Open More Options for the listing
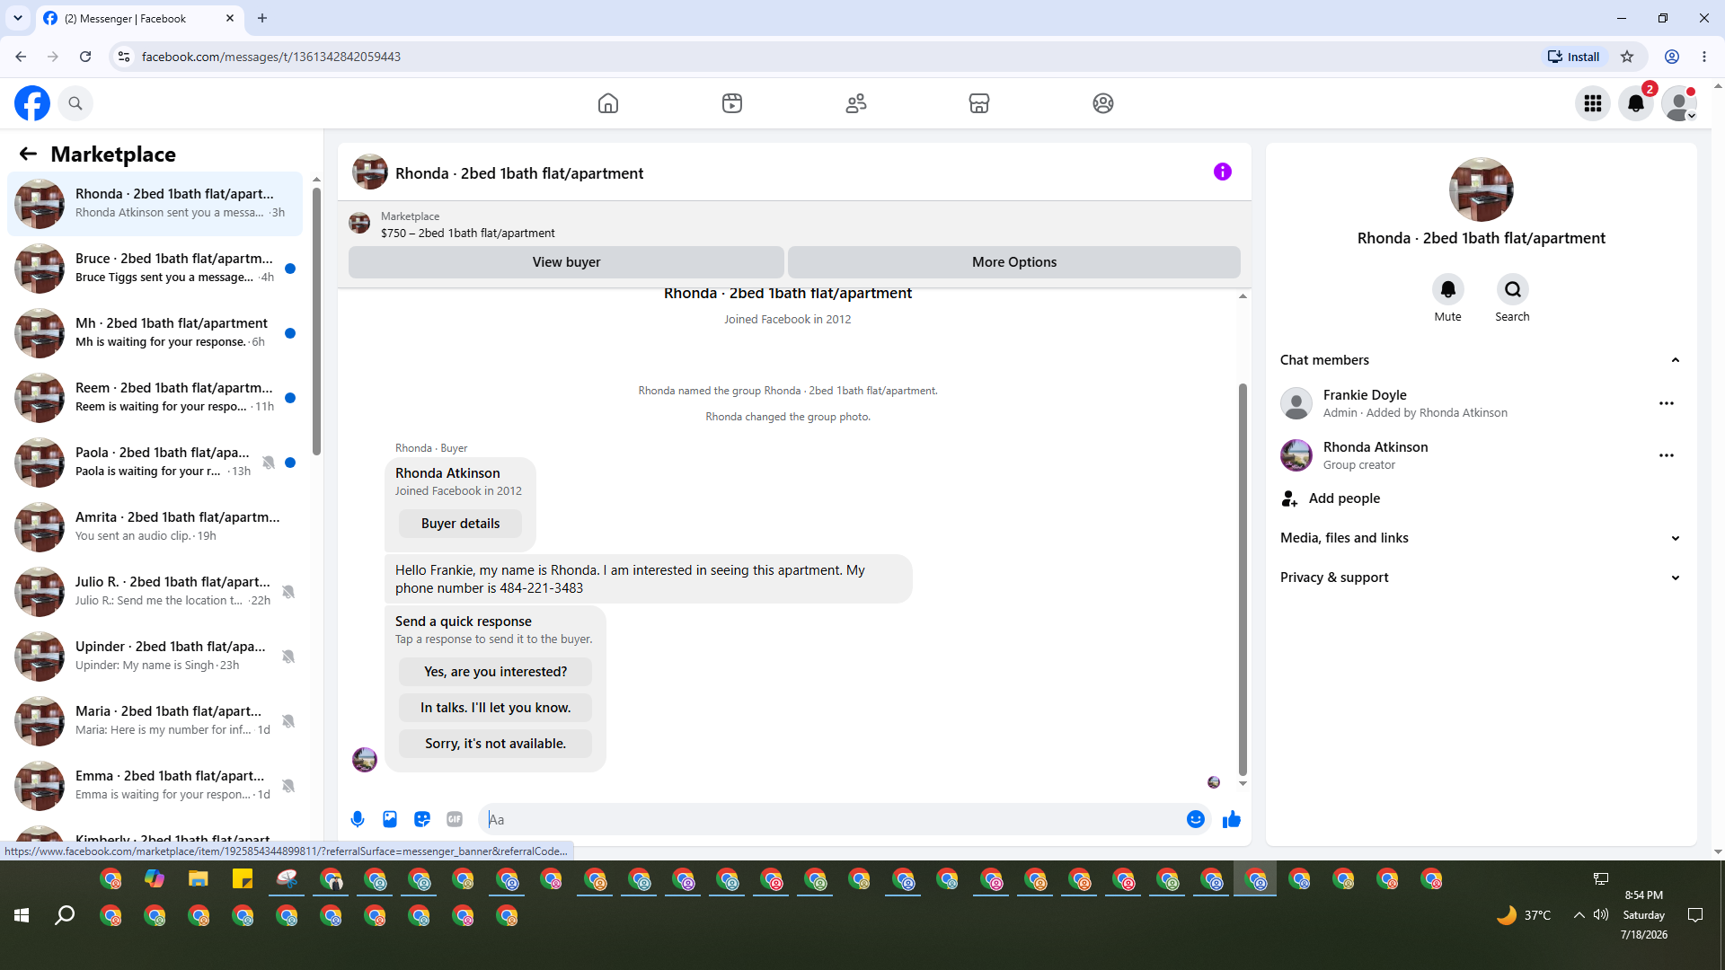This screenshot has height=970, width=1725. tap(1014, 262)
